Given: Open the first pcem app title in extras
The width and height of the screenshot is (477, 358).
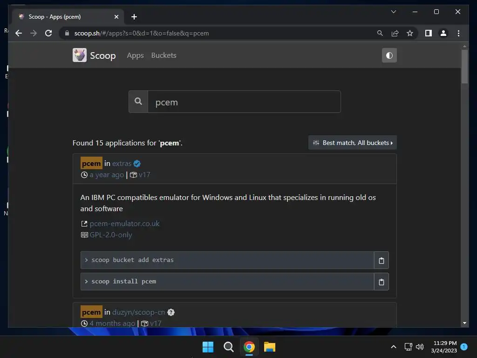Looking at the screenshot, I should (91, 163).
